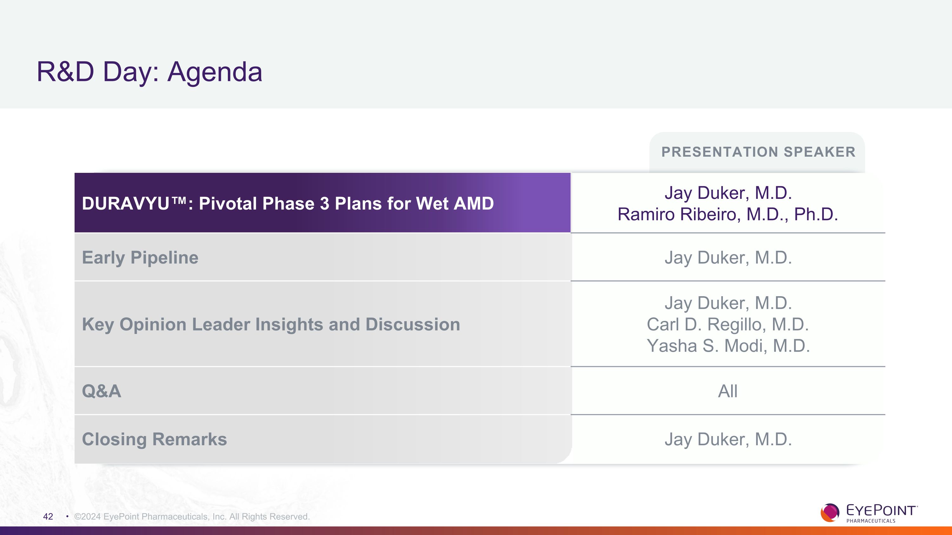
Task: Click Jay Duker next to Closing Remarks
Action: point(728,439)
